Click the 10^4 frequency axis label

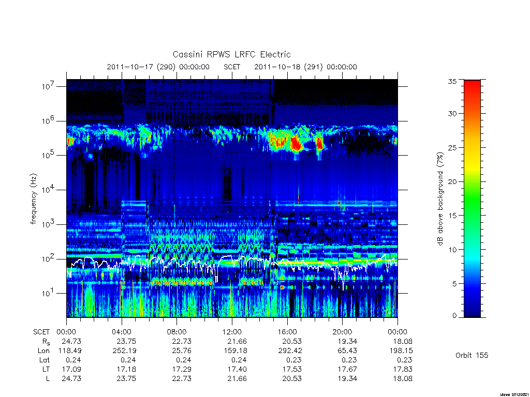48,190
